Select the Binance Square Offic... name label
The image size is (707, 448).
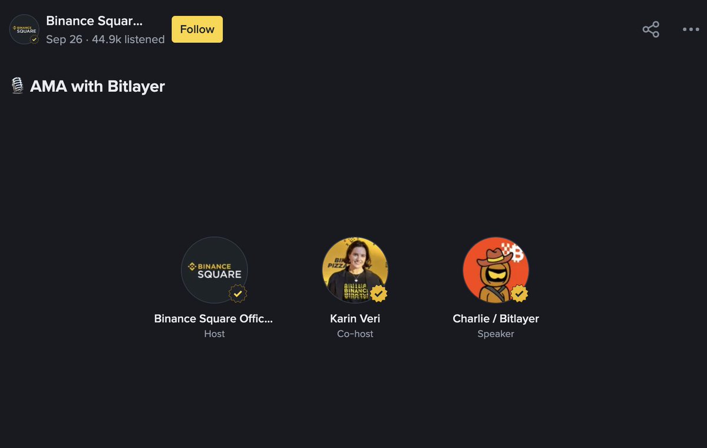[214, 318]
